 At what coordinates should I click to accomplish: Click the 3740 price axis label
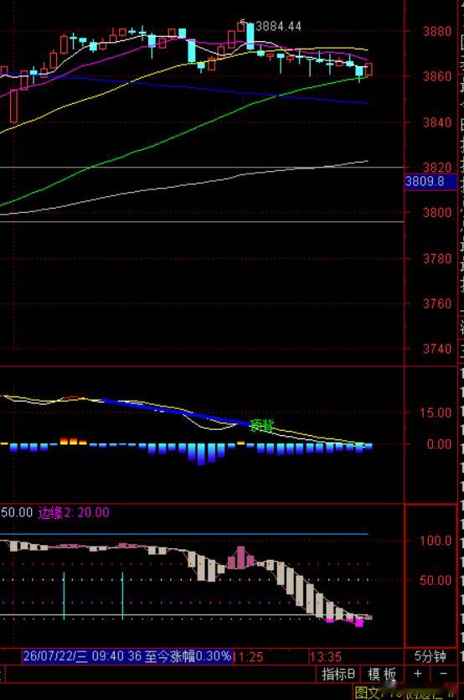click(x=437, y=348)
